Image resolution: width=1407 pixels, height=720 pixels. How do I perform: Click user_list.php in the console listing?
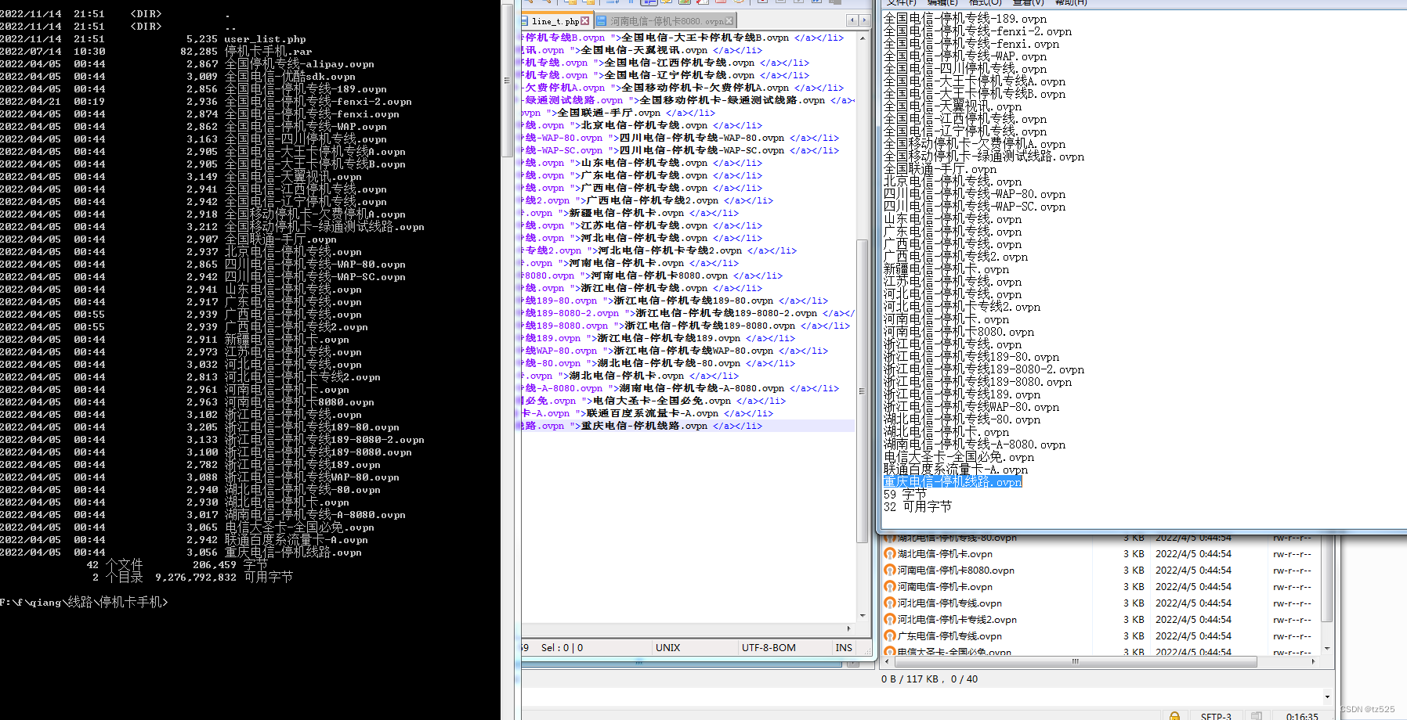pyautogui.click(x=265, y=38)
